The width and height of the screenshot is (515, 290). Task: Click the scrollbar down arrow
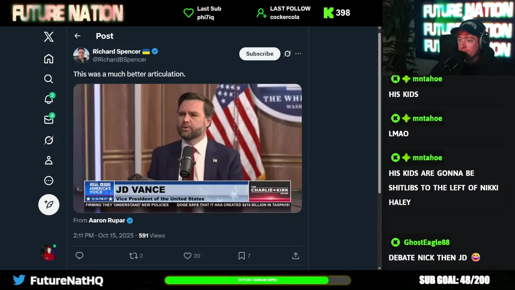point(379,268)
